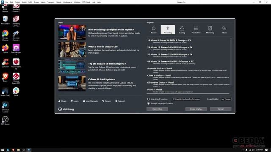The height and width of the screenshot is (152, 271).
Task: Open the Deals link in Hub
Action: point(62,101)
